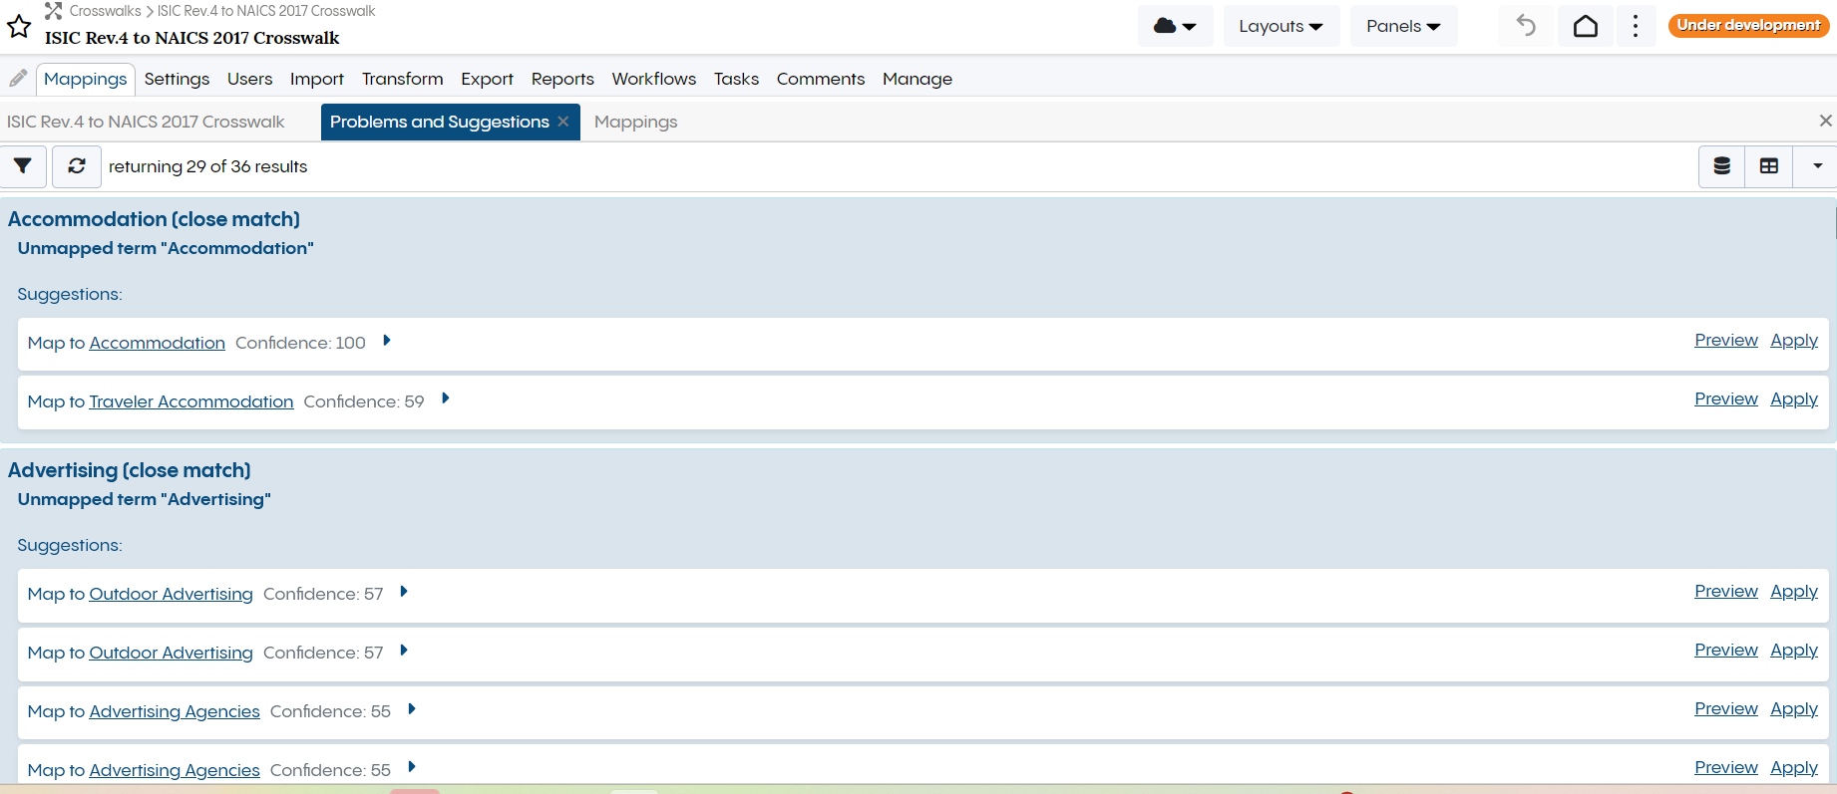Preview the Traveler Accommodation mapping
1837x794 pixels.
click(x=1725, y=399)
